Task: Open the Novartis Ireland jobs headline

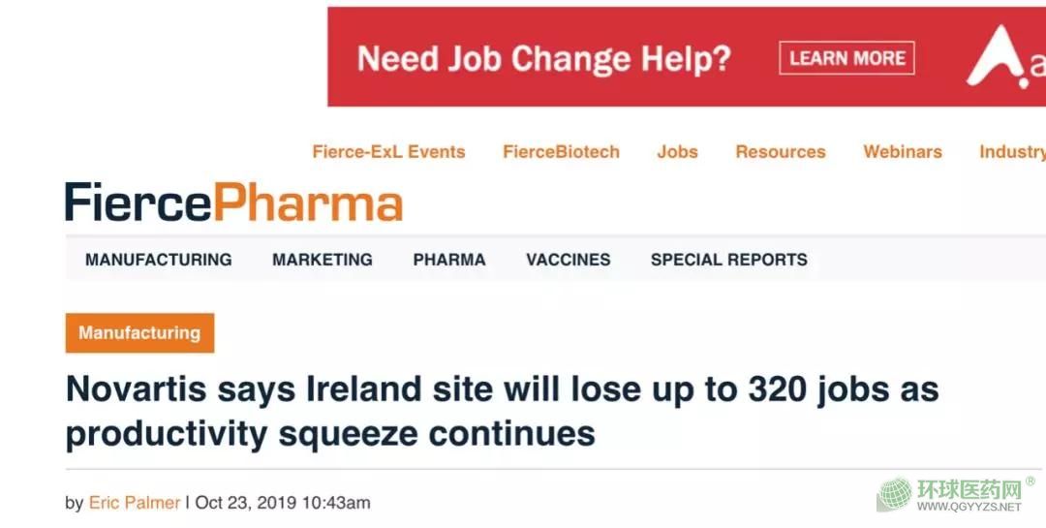Action: pyautogui.click(x=502, y=411)
